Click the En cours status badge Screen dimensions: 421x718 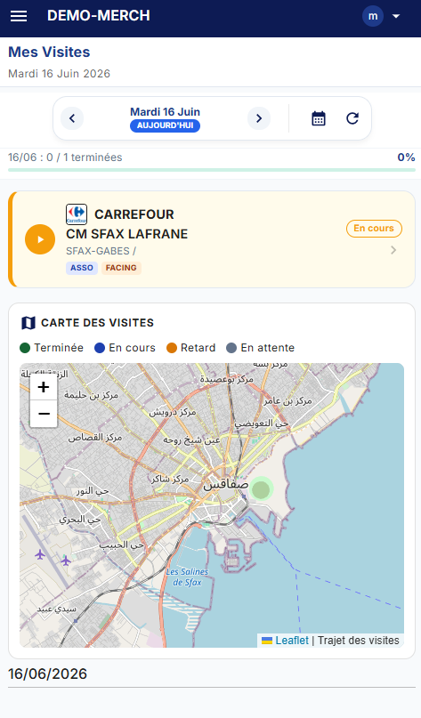[374, 229]
